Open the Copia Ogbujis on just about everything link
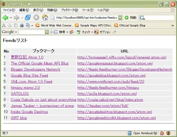Screen dimensions: 177x137 44,100
